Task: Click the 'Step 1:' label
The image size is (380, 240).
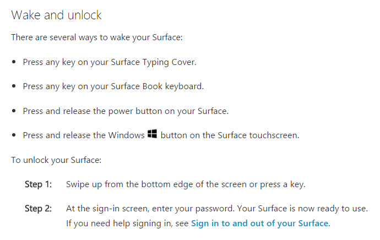Action: pyautogui.click(x=39, y=184)
